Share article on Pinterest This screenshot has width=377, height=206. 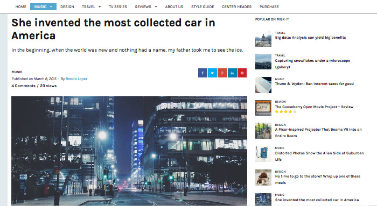coord(242,73)
